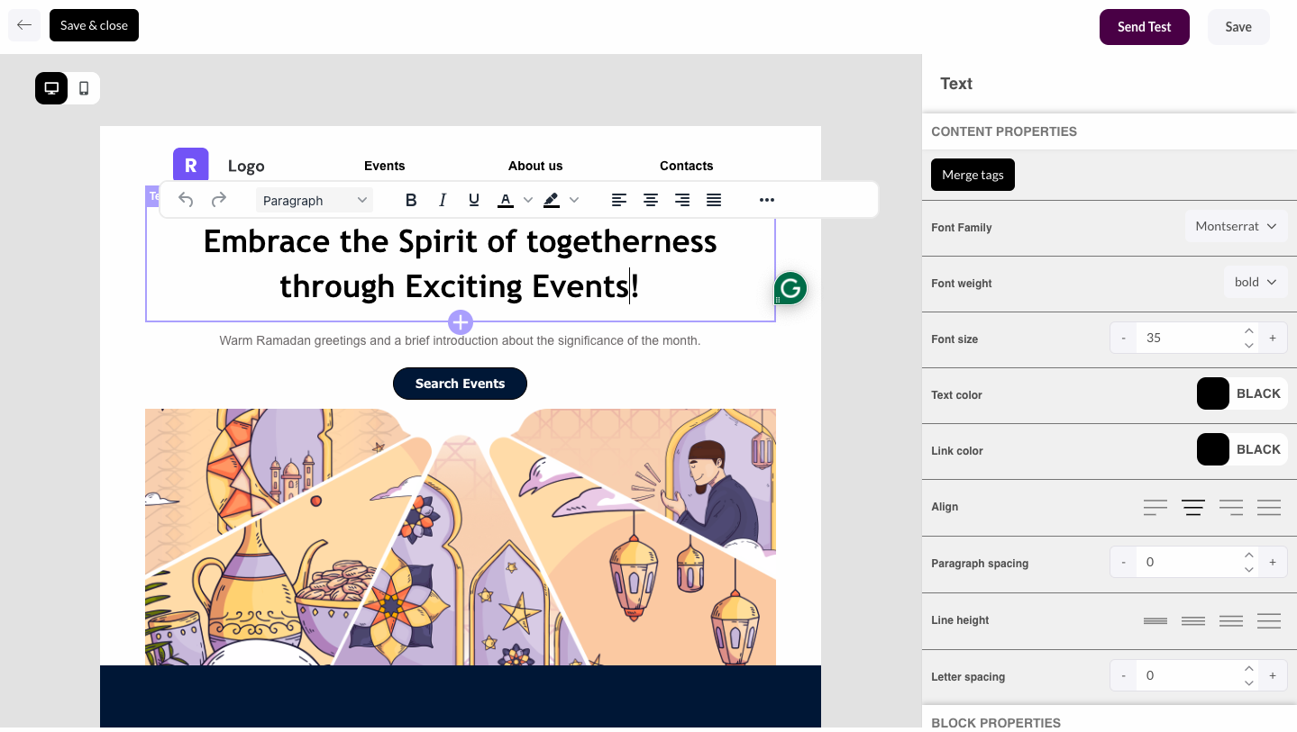Open the Grammarly assistant
Screen dimensions: 1297x732
[x=789, y=287]
